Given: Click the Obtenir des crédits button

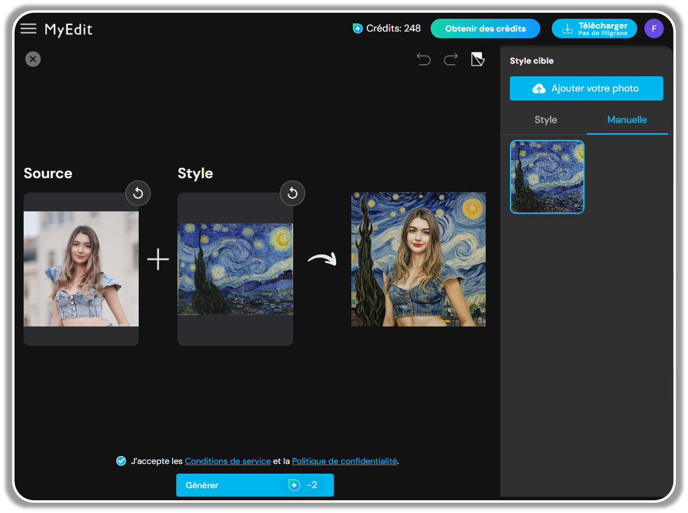Looking at the screenshot, I should point(485,28).
